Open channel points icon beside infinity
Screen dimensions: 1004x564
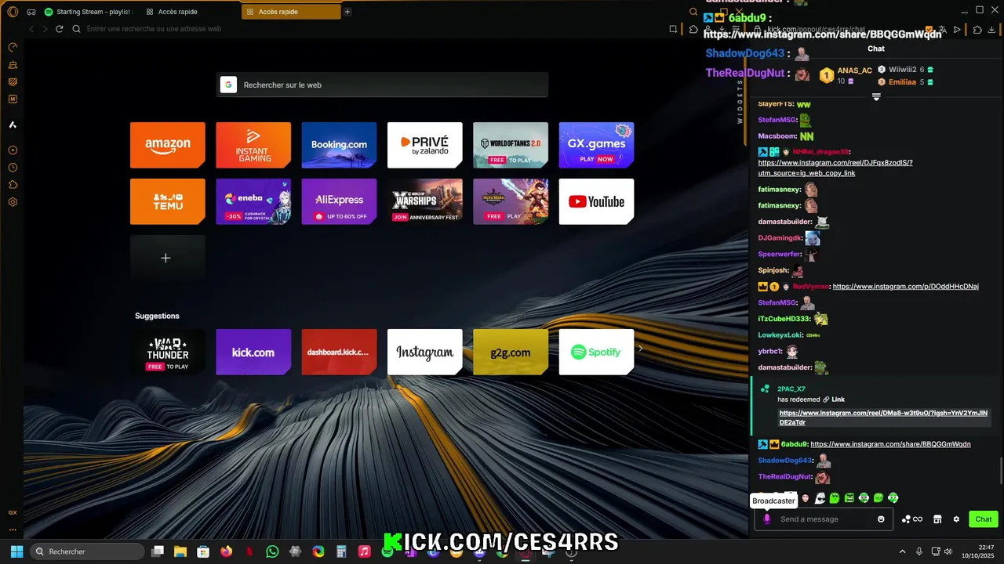tap(906, 519)
